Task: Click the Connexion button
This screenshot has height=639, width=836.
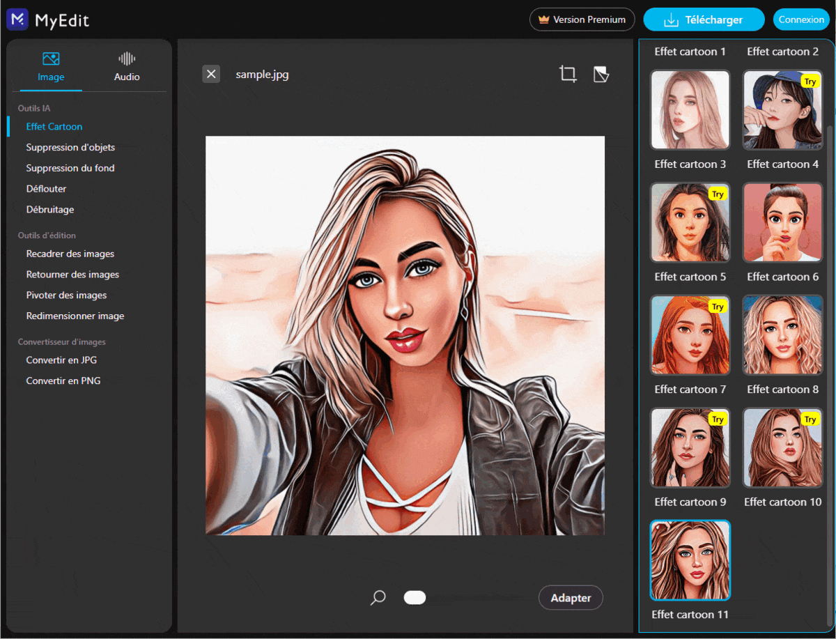Action: click(802, 20)
